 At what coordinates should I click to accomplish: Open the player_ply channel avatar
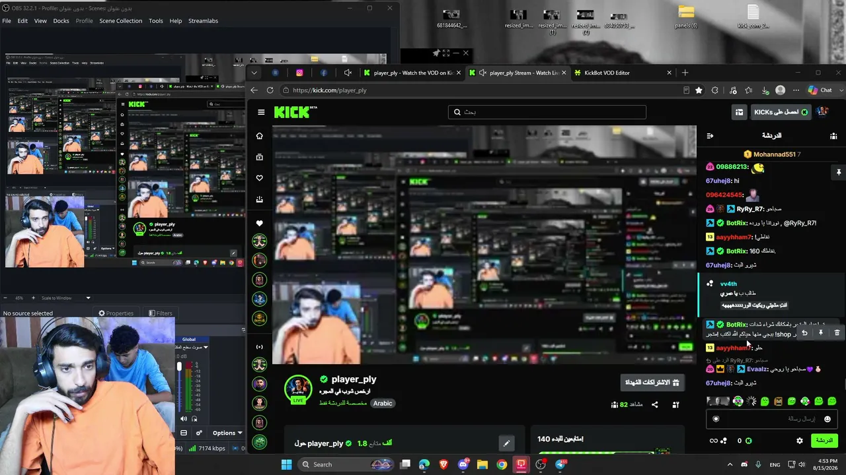click(x=298, y=389)
